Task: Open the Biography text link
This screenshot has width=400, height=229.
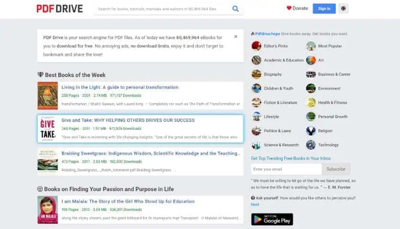Action: click(273, 74)
